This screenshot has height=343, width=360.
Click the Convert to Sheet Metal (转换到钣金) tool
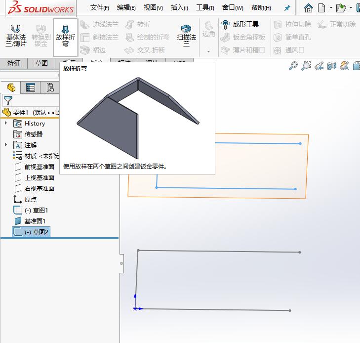41,36
